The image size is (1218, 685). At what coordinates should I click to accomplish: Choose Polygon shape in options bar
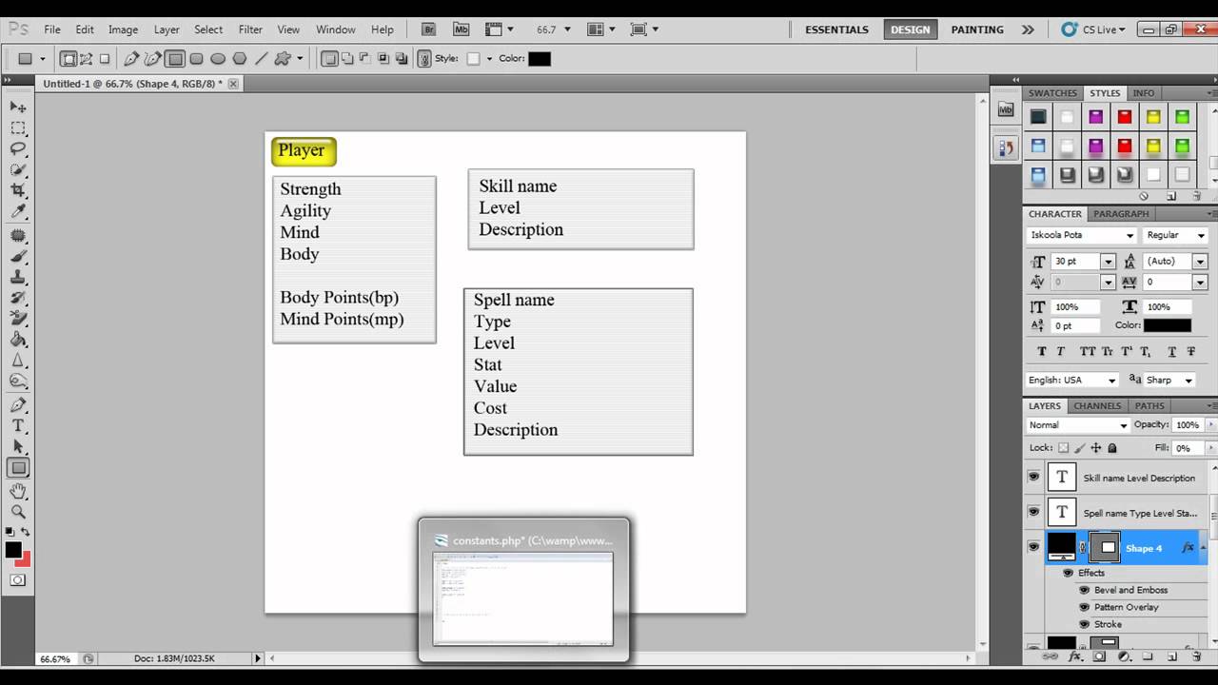pyautogui.click(x=240, y=59)
